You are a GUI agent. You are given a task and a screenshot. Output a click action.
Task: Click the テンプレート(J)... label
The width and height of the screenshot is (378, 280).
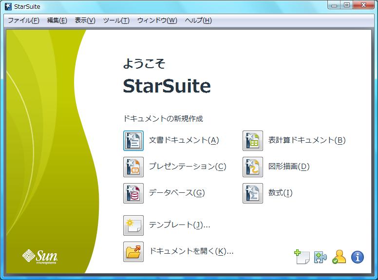[180, 225]
